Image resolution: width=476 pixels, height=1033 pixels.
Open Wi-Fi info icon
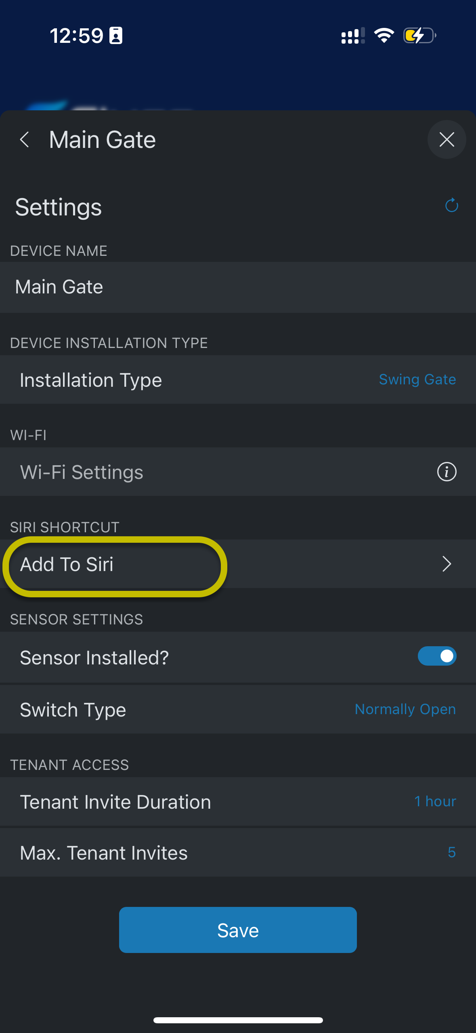(447, 472)
